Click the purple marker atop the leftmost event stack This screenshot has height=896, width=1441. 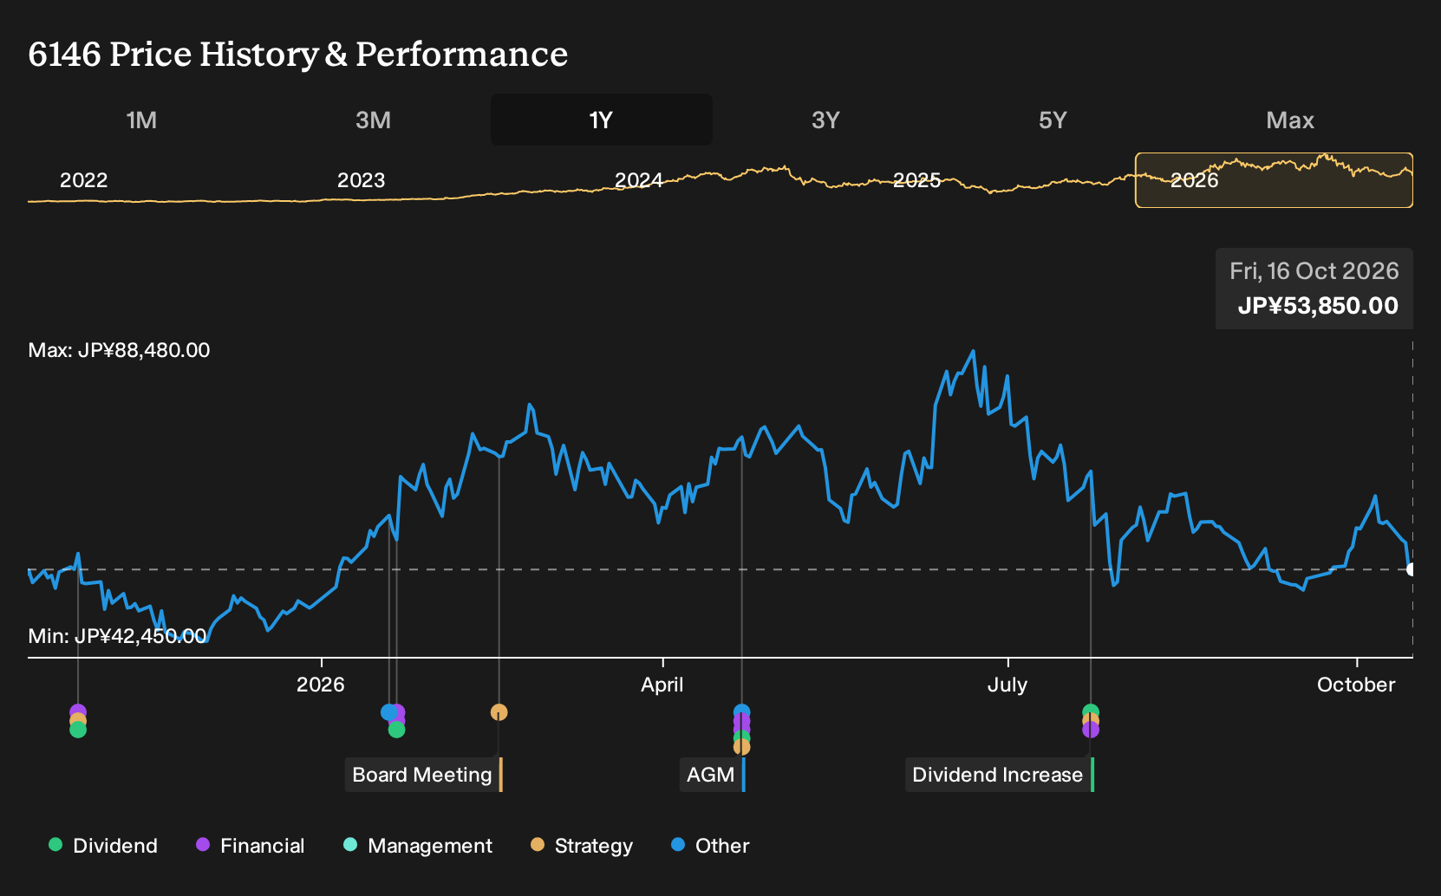pos(78,711)
